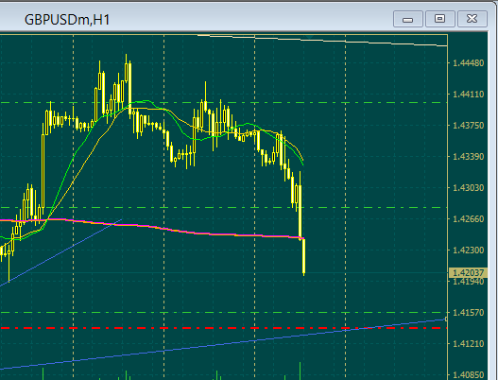Select the red dash-dot horizontal line

[x=222, y=328]
